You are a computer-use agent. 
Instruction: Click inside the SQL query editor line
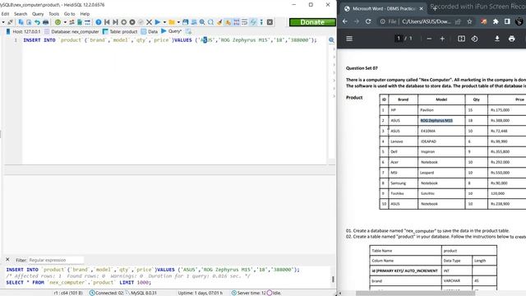[170, 40]
